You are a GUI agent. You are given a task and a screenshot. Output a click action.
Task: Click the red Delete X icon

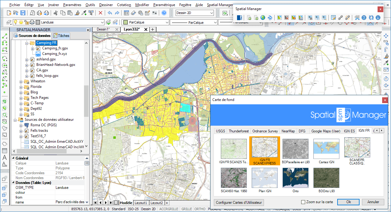(100, 13)
